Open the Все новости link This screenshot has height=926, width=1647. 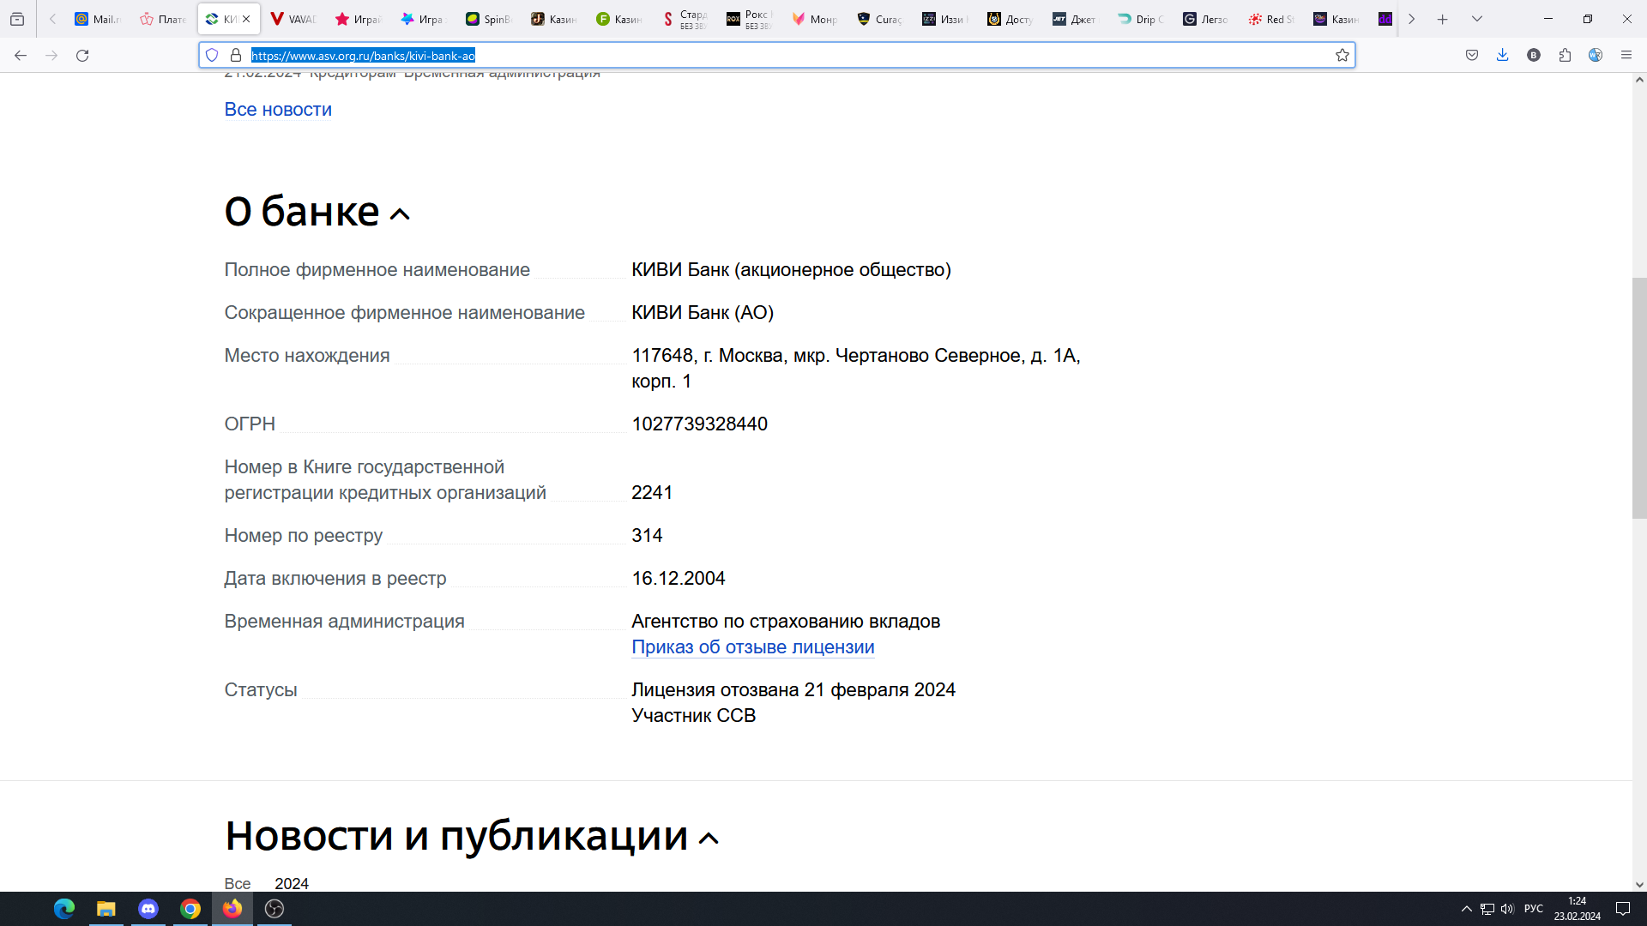278,110
